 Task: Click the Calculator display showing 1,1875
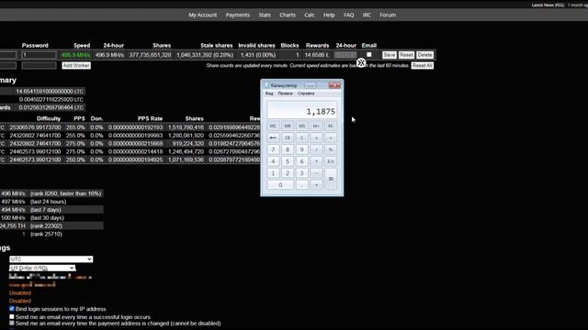coord(302,110)
